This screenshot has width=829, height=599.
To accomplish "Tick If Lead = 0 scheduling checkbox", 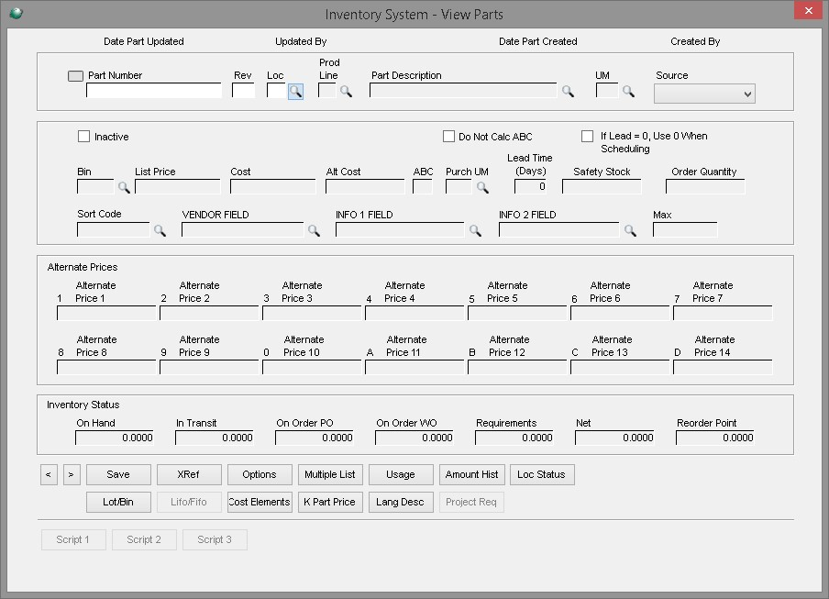I will [x=587, y=137].
